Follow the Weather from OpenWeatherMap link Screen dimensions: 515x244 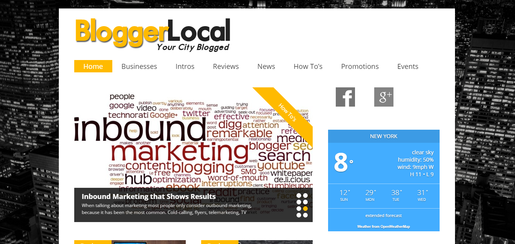[383, 227]
